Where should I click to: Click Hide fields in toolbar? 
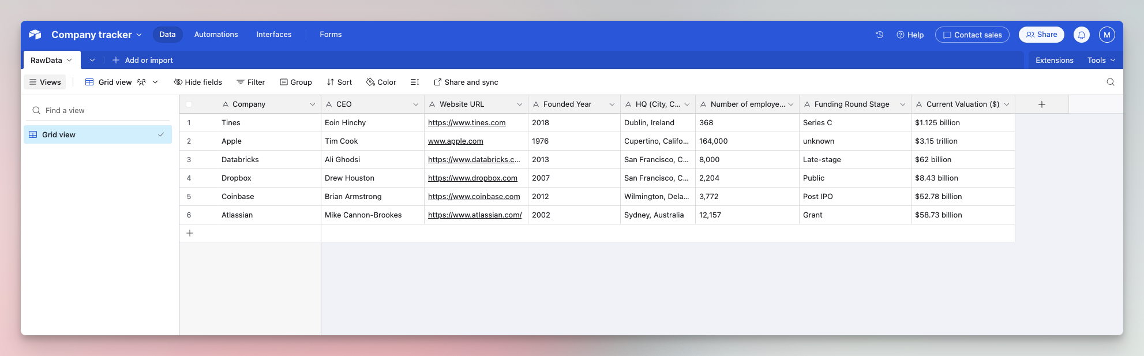pos(198,82)
